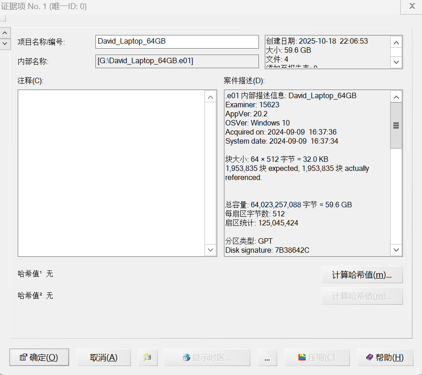
Task: Click in the 项目名称/编号 name field
Action: [177, 41]
